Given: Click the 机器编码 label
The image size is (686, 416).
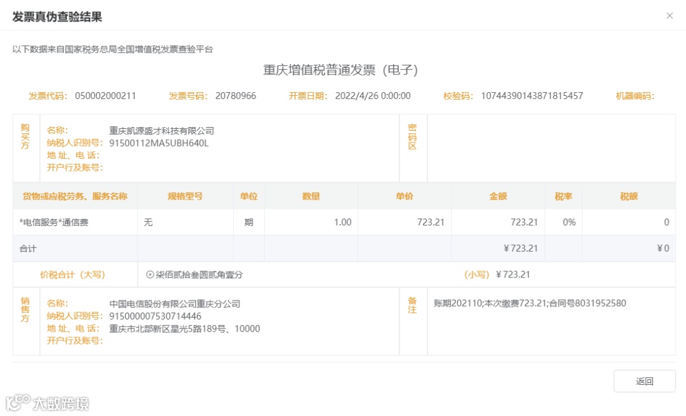Looking at the screenshot, I should tap(635, 96).
